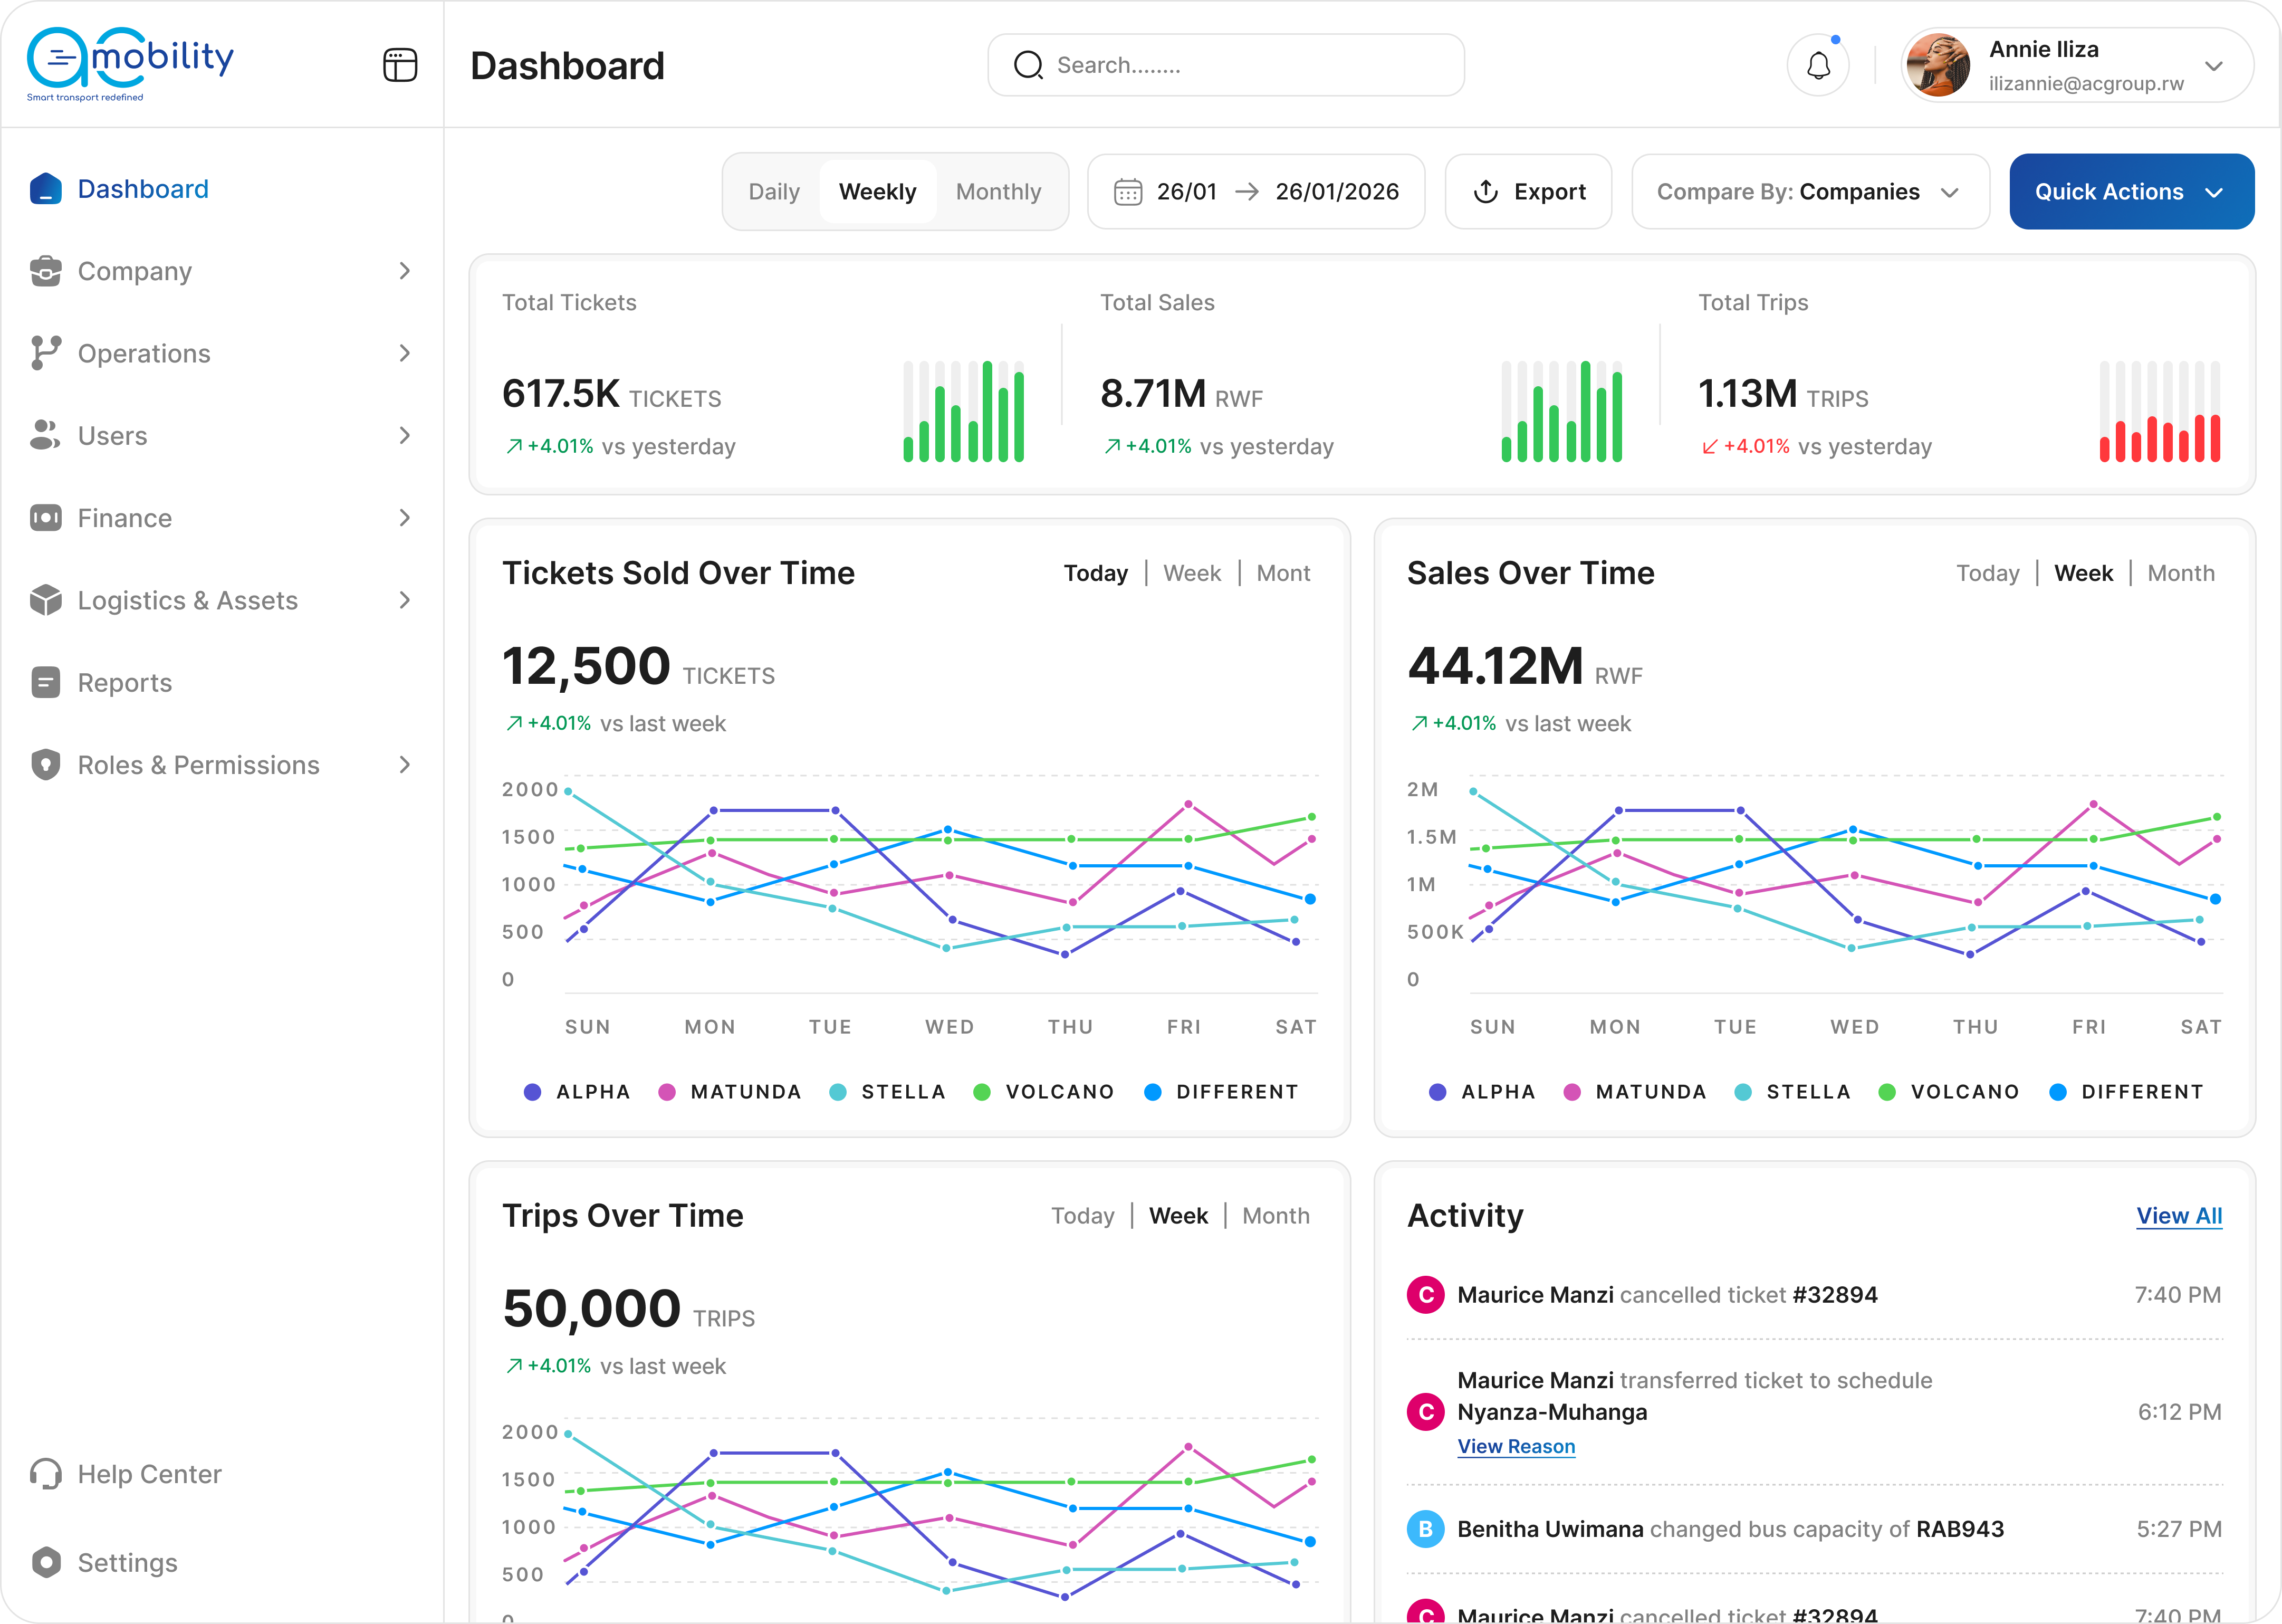Click avatar of Benitha Uwimana activity

coord(1425,1529)
